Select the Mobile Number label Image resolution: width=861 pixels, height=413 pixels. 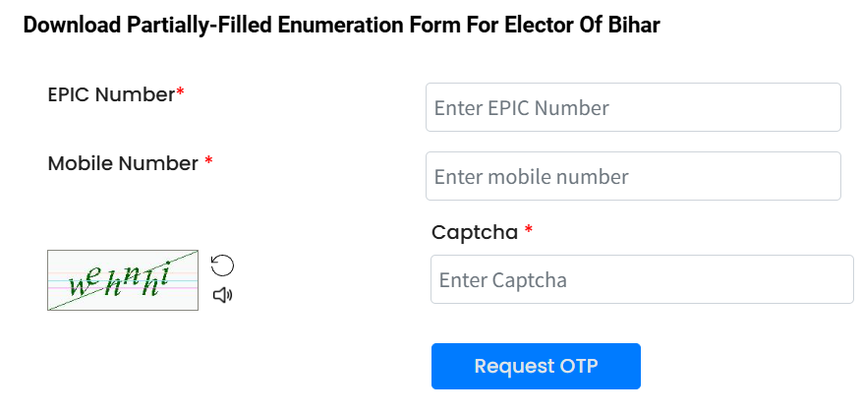123,163
